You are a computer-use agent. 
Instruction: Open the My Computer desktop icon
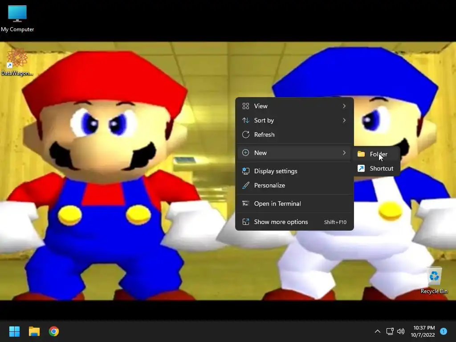click(x=17, y=18)
